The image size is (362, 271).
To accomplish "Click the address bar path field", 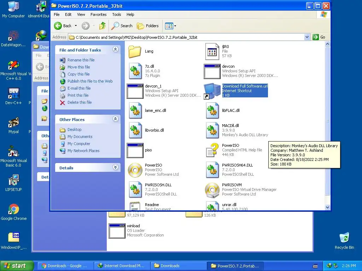I will coord(186,37).
